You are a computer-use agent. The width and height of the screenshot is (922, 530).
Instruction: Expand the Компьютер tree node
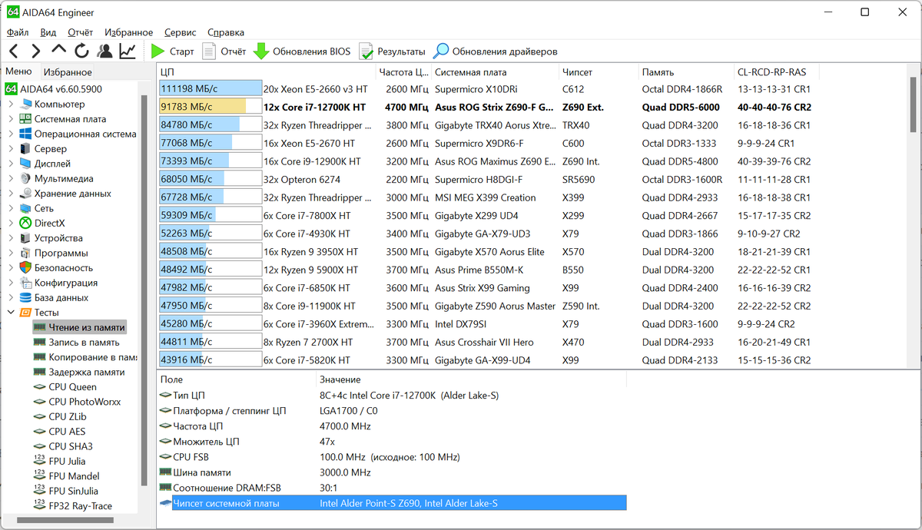pos(11,104)
